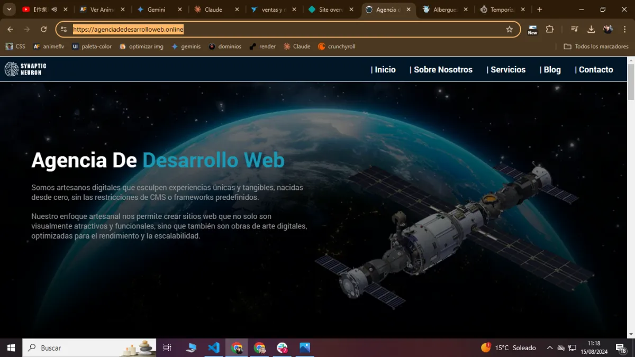
Task: Open the dominios bookmark
Action: point(225,47)
